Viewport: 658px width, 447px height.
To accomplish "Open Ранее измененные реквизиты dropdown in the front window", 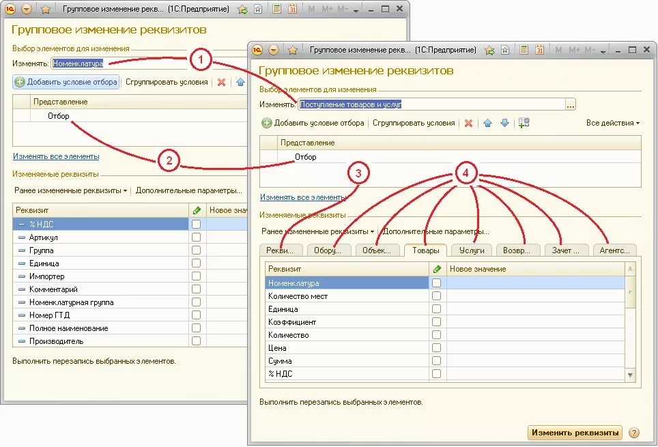I will [317, 231].
